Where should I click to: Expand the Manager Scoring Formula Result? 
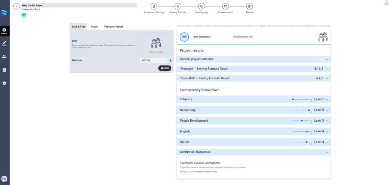click(327, 69)
